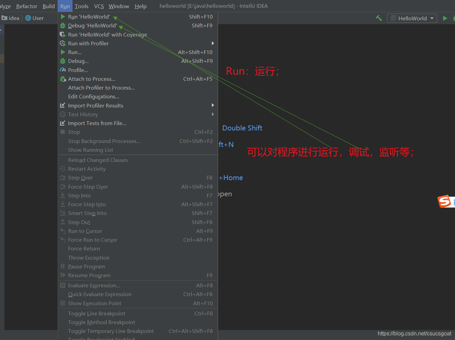The width and height of the screenshot is (455, 340).
Task: Click the Import Tests from File icon
Action: [x=63, y=123]
